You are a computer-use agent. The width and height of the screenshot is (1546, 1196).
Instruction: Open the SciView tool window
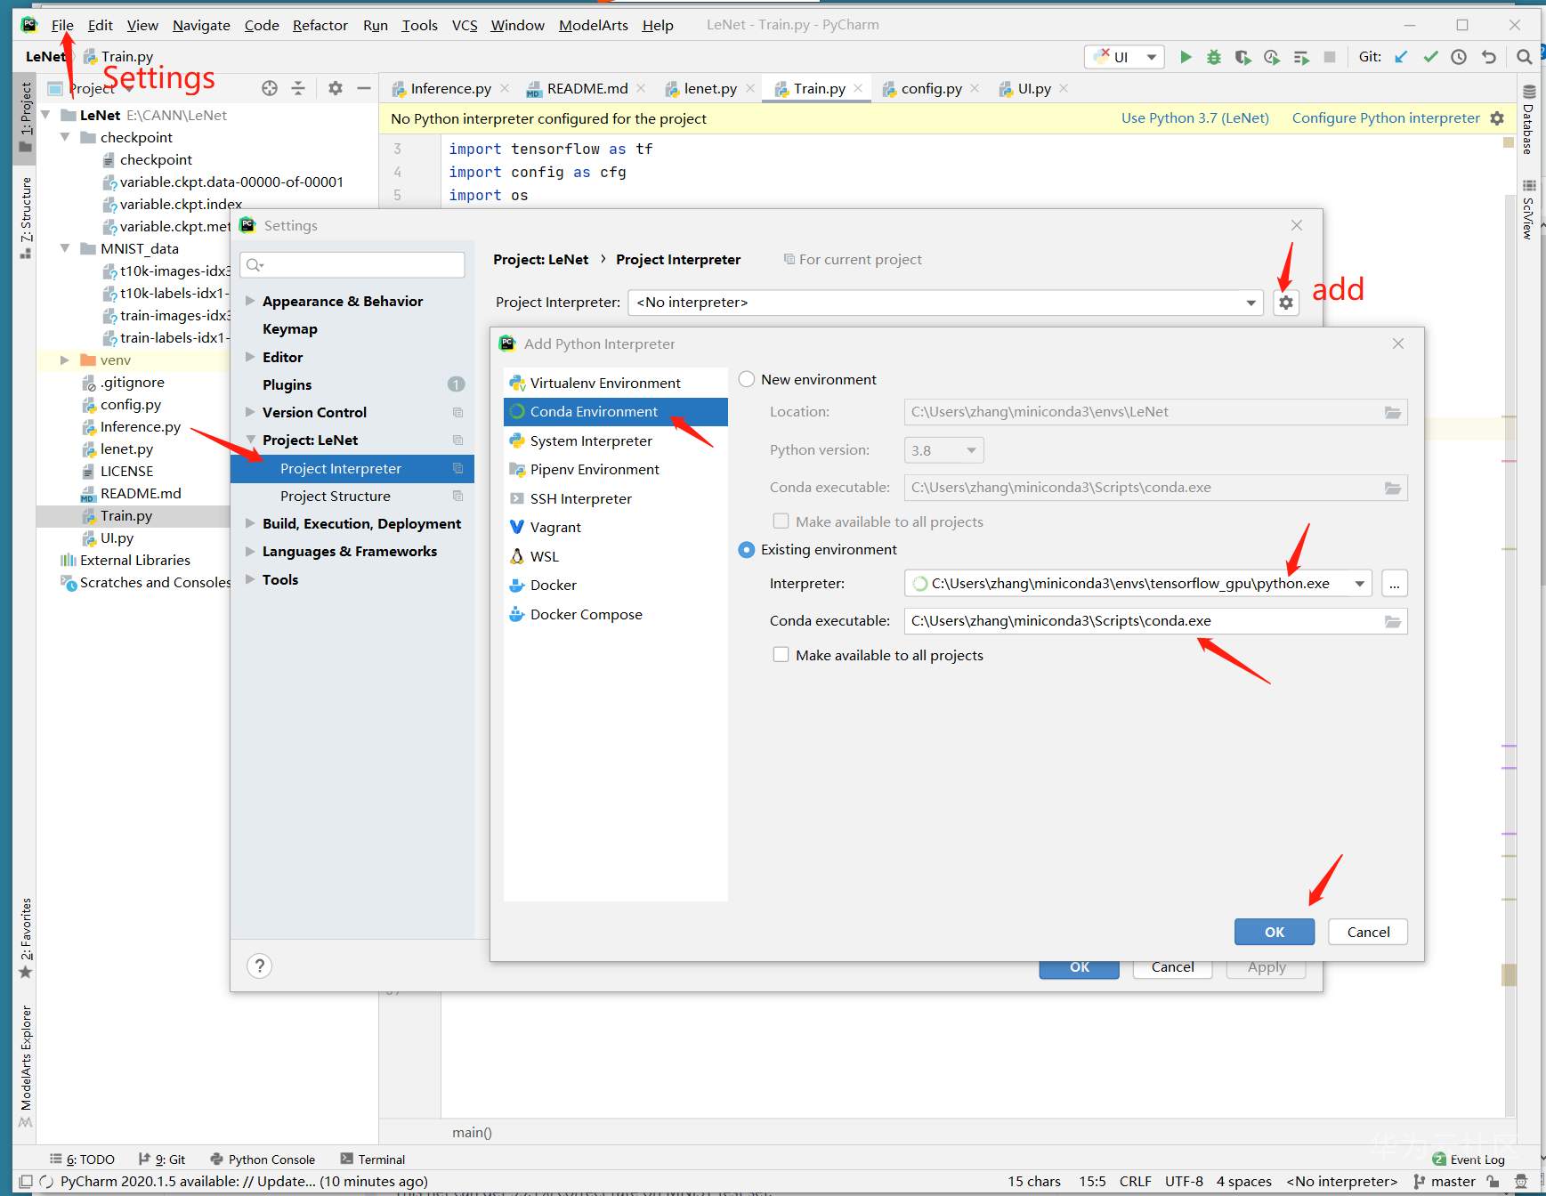pyautogui.click(x=1529, y=209)
